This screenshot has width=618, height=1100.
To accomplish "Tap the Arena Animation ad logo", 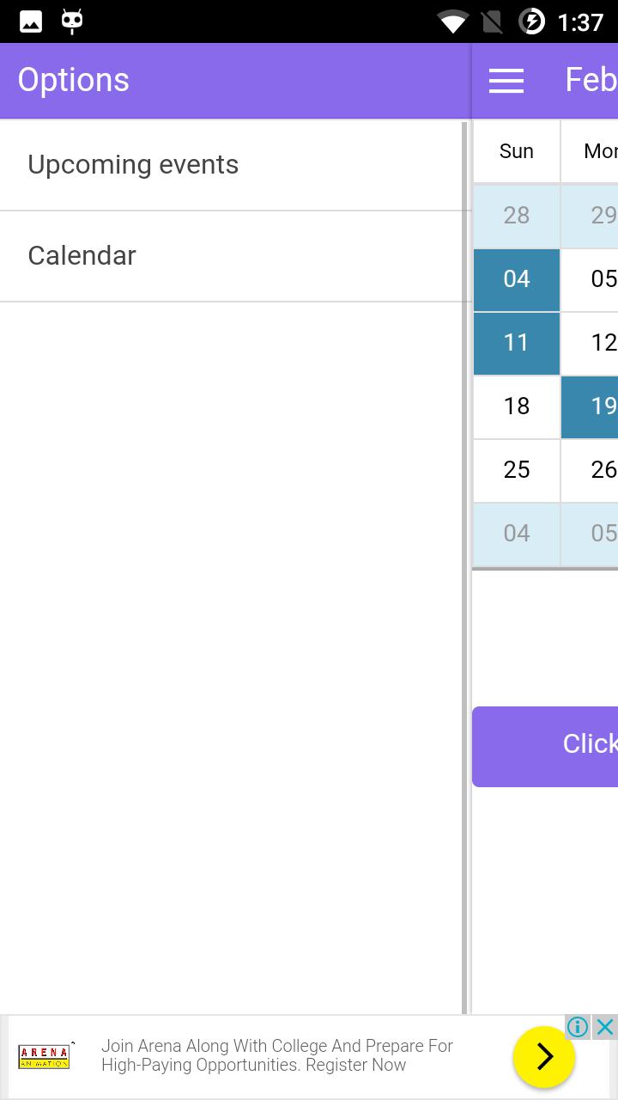I will (x=45, y=1057).
